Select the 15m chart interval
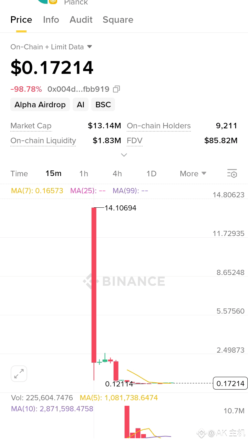Image resolution: width=248 pixels, height=442 pixels. pyautogui.click(x=53, y=174)
